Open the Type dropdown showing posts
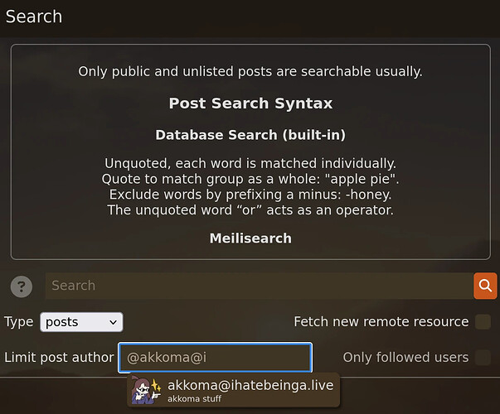This screenshot has height=414, width=500. coord(81,322)
